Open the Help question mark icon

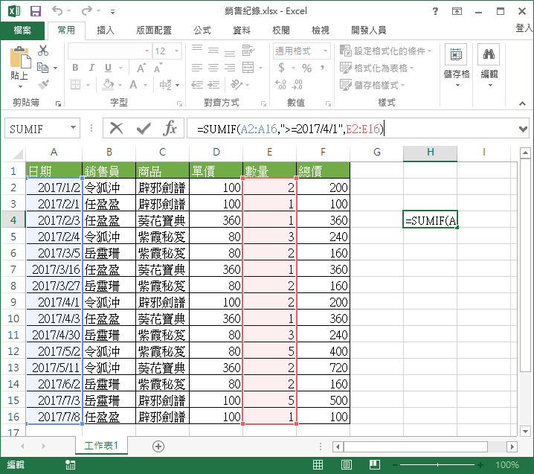pos(436,11)
